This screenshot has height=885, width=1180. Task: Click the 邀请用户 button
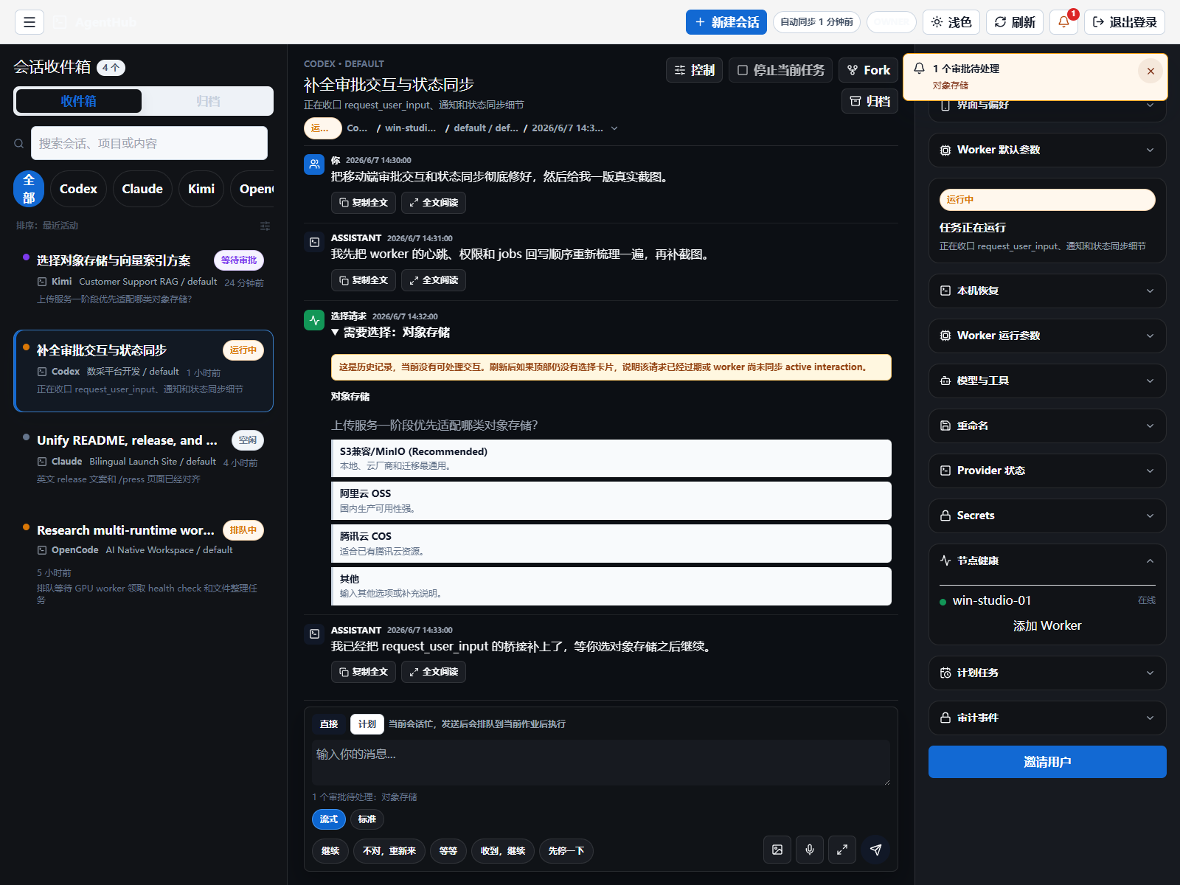click(x=1047, y=762)
